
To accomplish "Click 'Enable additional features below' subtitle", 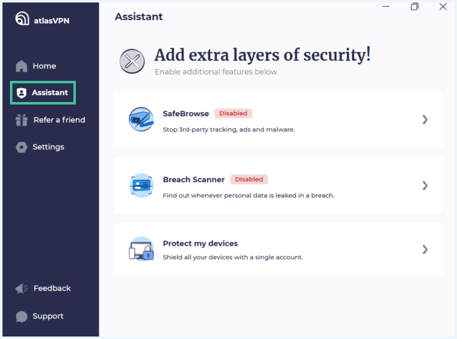I will (x=216, y=72).
